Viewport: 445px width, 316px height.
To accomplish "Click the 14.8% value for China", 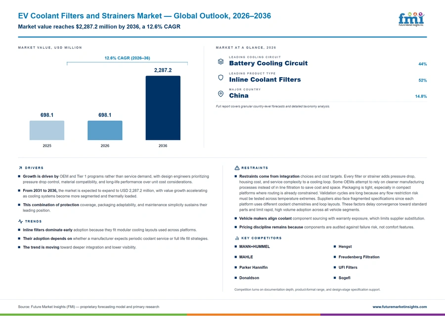I will pos(421,96).
